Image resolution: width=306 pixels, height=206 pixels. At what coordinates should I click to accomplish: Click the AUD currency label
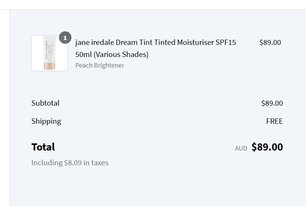click(x=241, y=148)
